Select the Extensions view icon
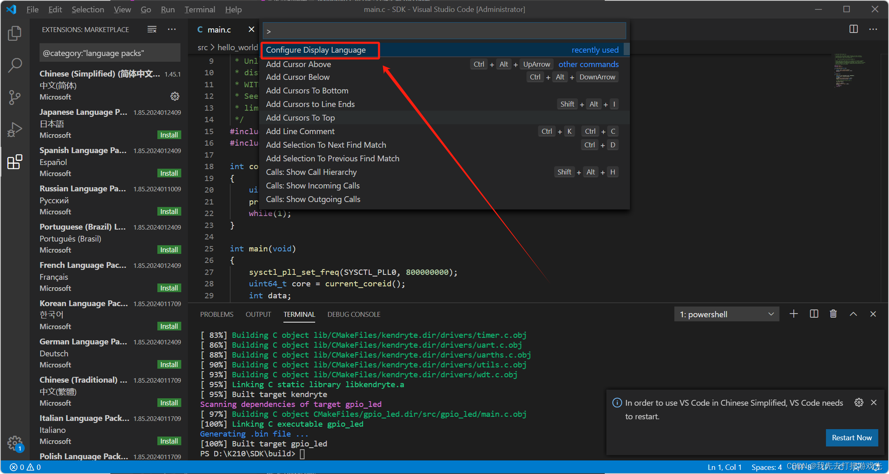Screen dimensions: 889x474 coord(15,162)
